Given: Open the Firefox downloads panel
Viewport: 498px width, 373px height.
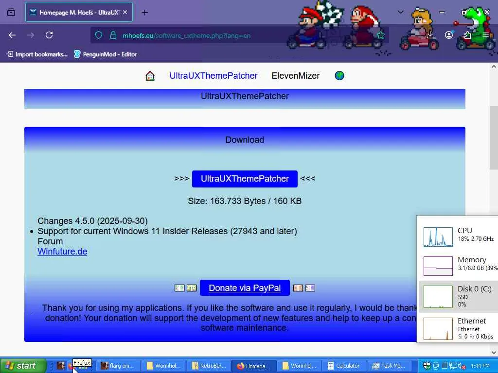Looking at the screenshot, I should (430, 35).
